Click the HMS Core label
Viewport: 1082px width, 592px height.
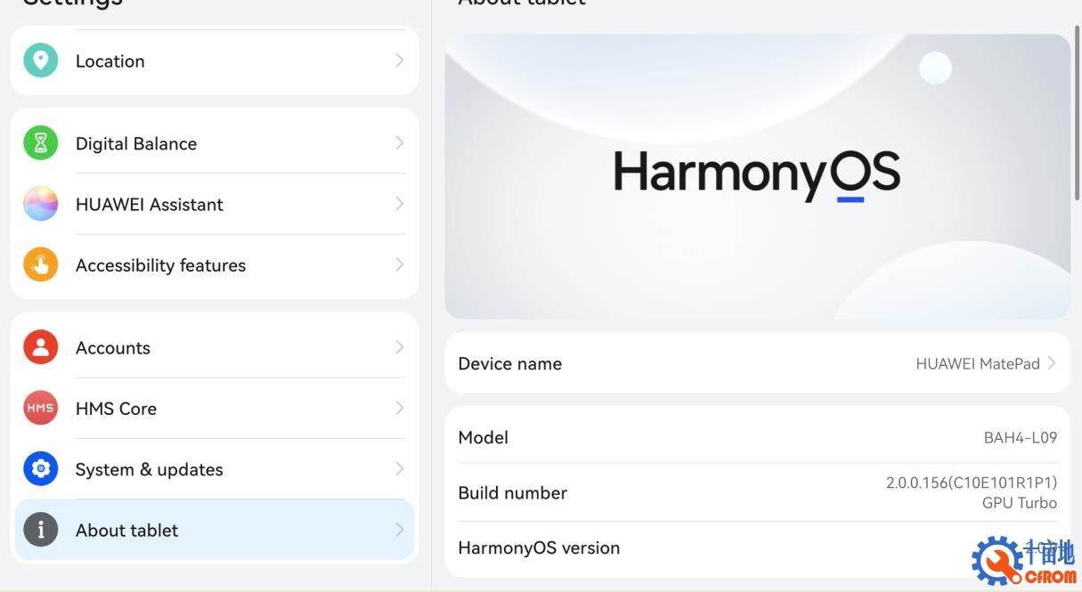pyautogui.click(x=116, y=409)
